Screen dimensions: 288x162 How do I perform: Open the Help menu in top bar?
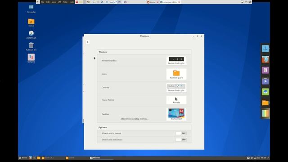(x=72, y=2)
